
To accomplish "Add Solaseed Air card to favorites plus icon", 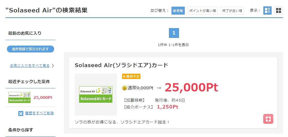I will click(x=268, y=119).
